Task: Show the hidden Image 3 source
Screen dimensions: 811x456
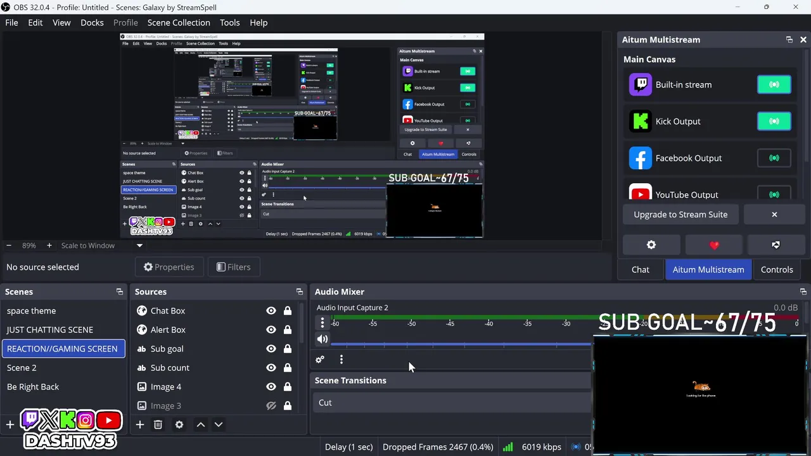Action: pyautogui.click(x=271, y=405)
